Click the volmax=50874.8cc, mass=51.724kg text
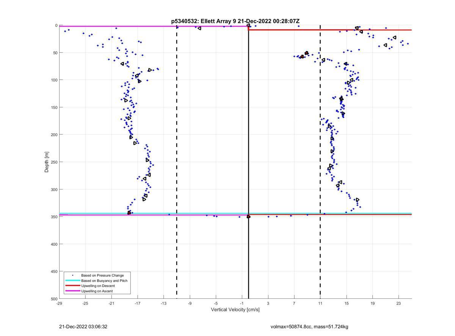This screenshot has height=336, width=455. point(309,327)
